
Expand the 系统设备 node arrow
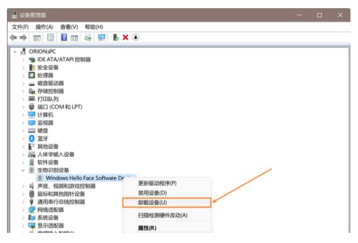tap(23, 218)
